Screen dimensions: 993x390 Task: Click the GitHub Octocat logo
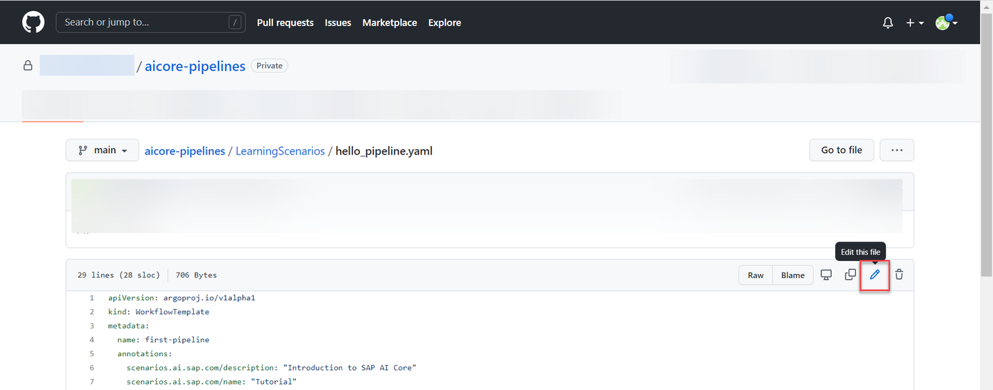[x=33, y=22]
